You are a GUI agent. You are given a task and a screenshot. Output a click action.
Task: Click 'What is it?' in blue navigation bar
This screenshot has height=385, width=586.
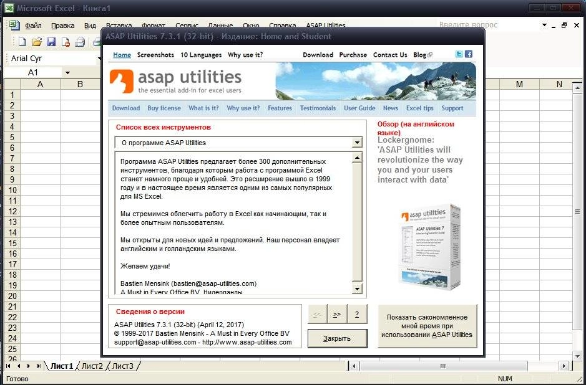(x=203, y=108)
